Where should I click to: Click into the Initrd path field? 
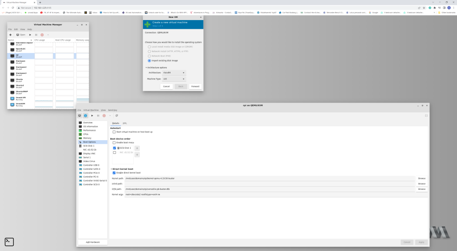pos(270,184)
